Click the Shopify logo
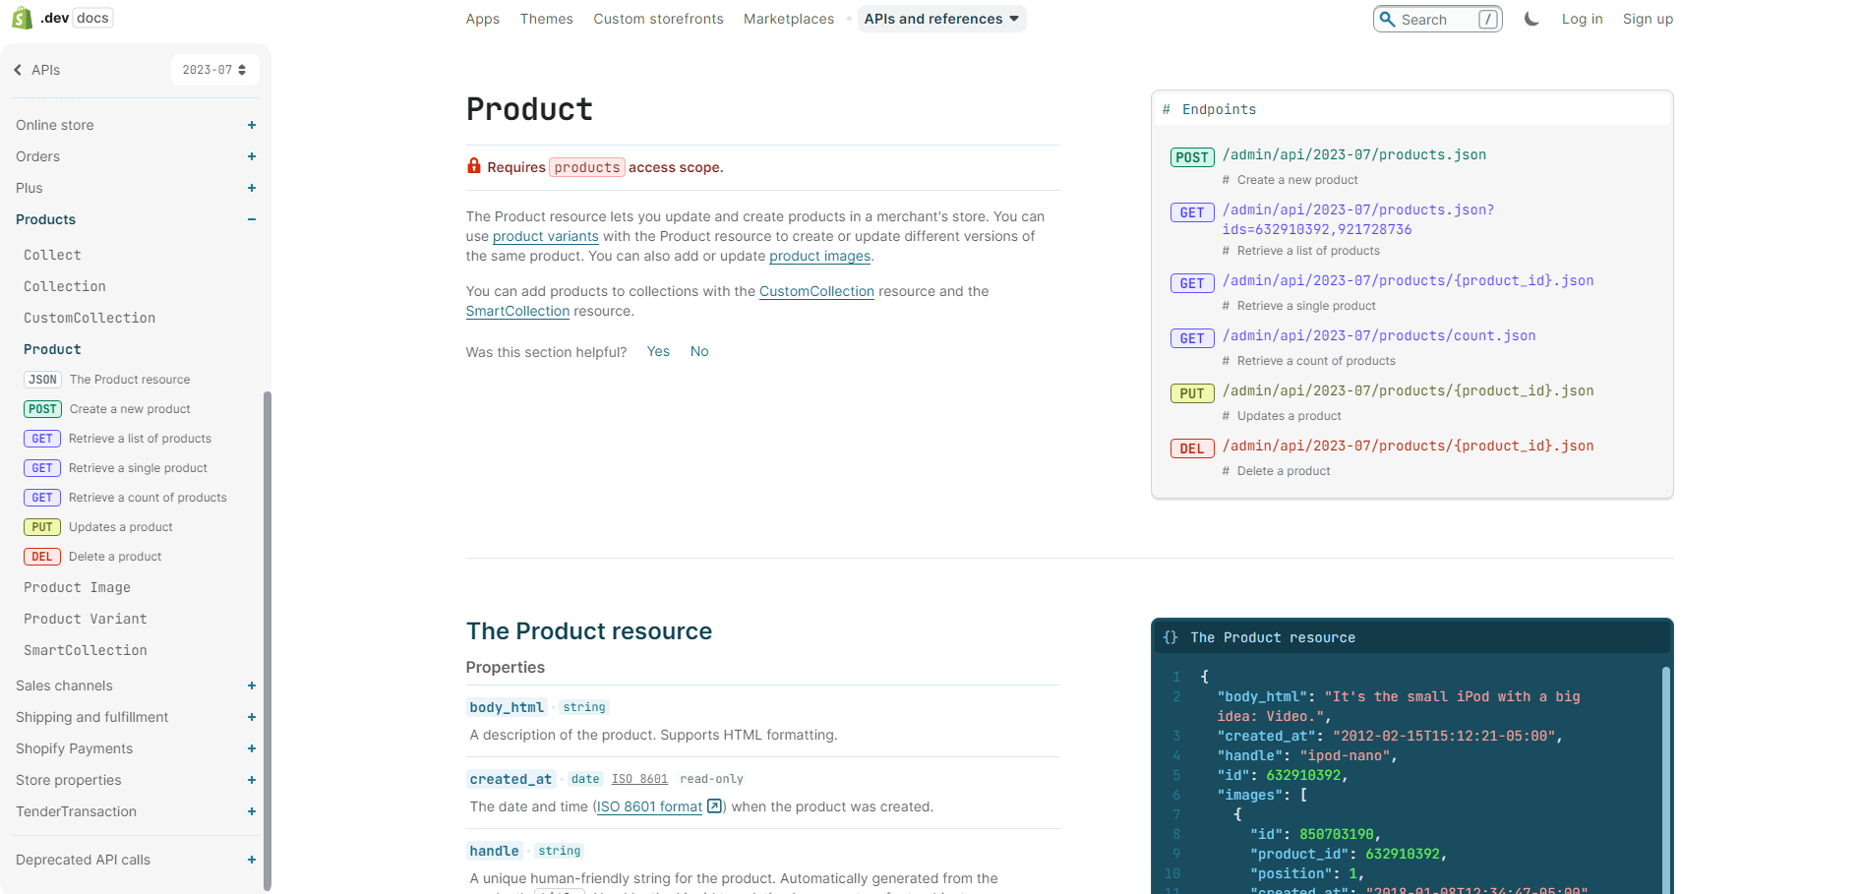1861x894 pixels. 22,17
